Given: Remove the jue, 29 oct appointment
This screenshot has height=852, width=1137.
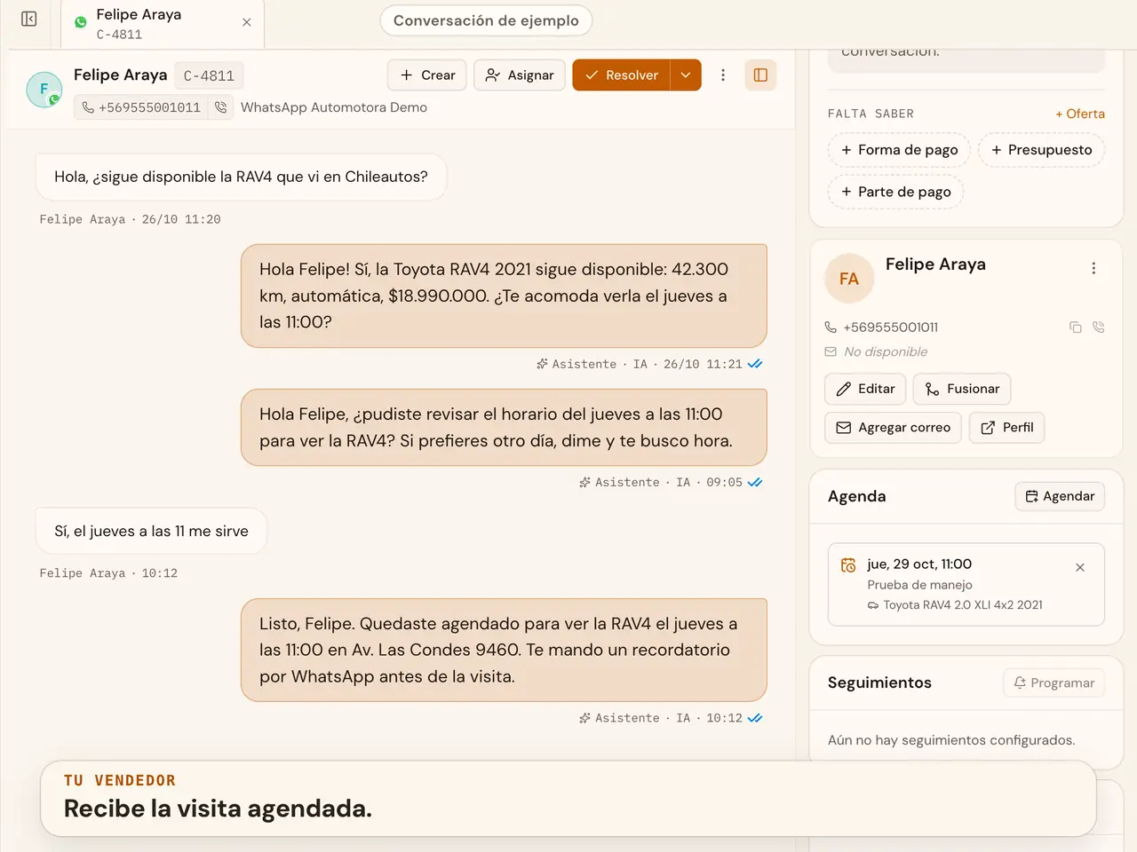Looking at the screenshot, I should click(x=1080, y=567).
